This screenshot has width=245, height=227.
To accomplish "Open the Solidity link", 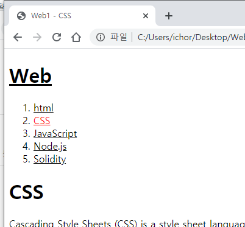I will click(50, 159).
